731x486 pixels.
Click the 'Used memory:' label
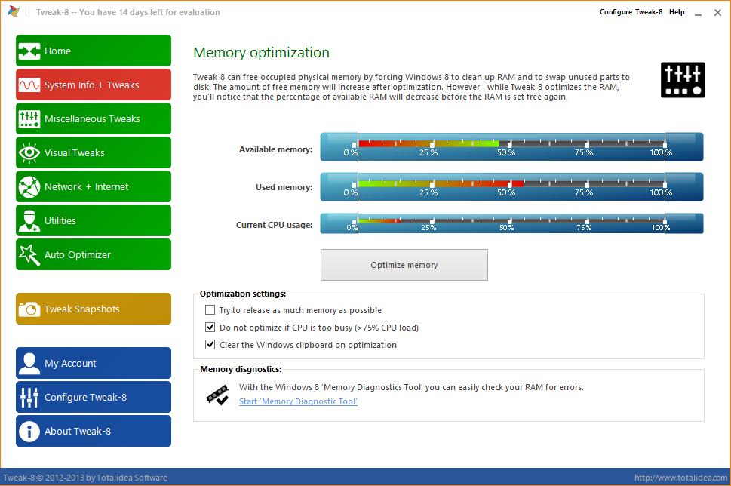284,187
